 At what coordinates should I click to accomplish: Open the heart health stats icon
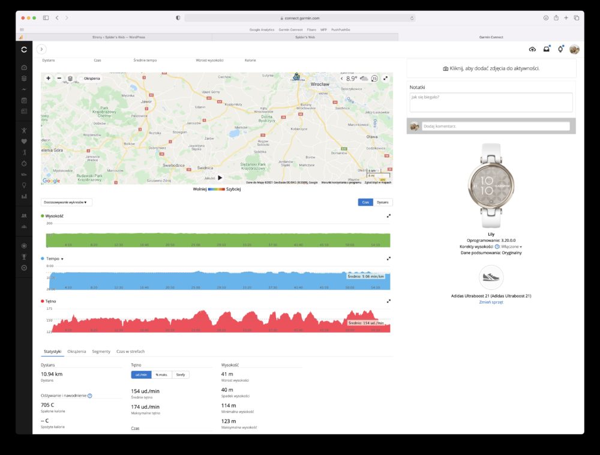[24, 141]
